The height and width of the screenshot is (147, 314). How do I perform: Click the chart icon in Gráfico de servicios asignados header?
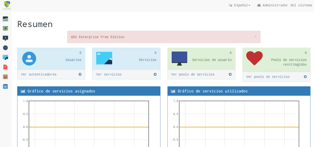(23, 91)
